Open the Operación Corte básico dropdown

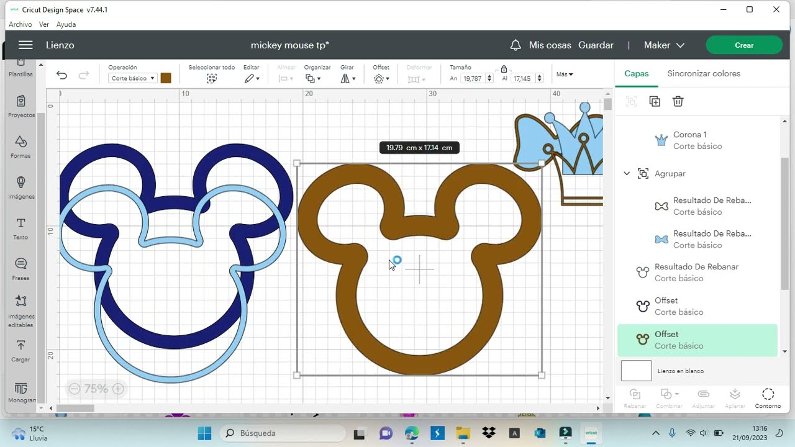[132, 79]
